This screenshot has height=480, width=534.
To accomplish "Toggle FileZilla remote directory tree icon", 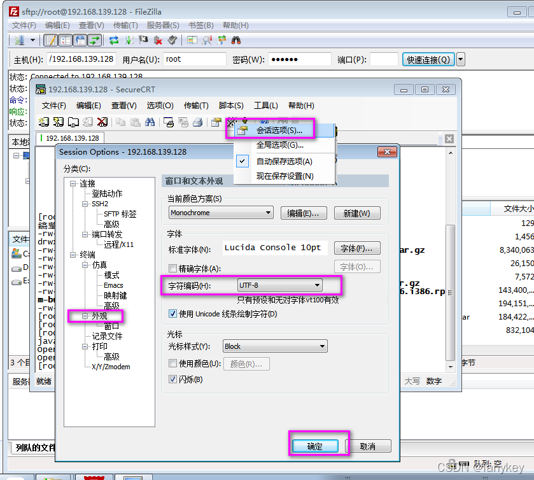I will [x=80, y=40].
